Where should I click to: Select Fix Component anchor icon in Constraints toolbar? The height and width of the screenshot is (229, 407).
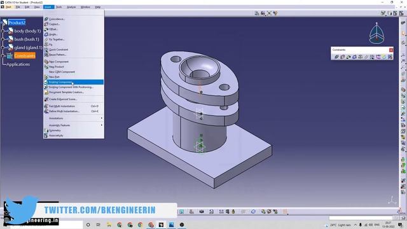point(361,57)
